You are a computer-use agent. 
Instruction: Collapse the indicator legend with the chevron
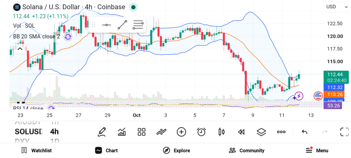point(20,49)
